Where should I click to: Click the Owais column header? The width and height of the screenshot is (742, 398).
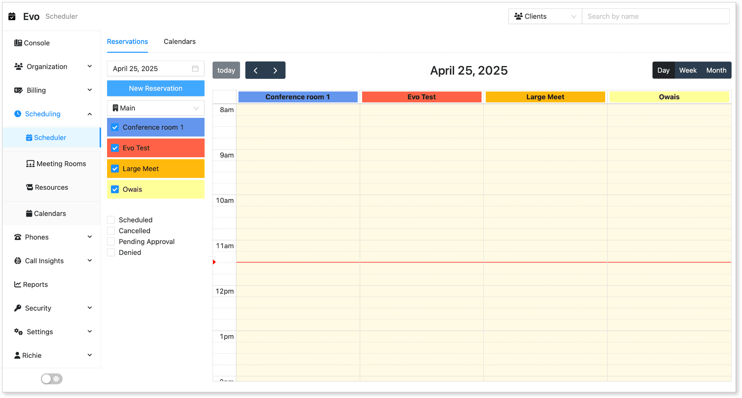[669, 97]
